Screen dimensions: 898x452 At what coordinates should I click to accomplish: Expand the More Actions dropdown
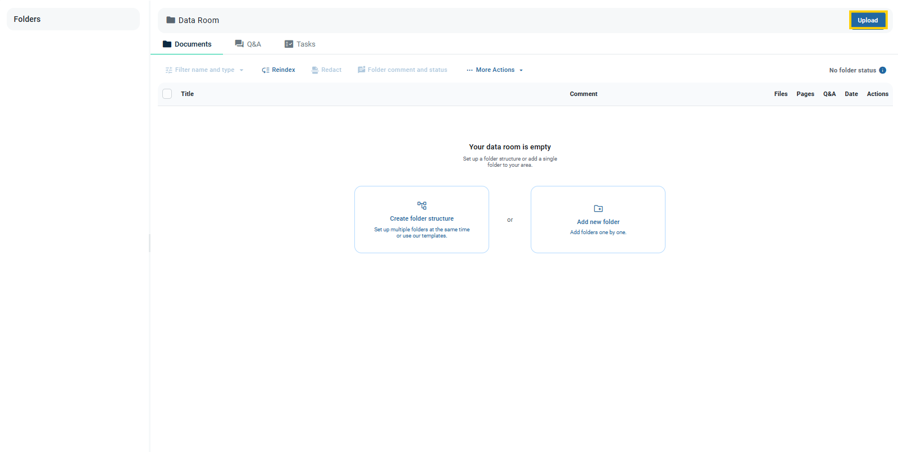pyautogui.click(x=495, y=70)
